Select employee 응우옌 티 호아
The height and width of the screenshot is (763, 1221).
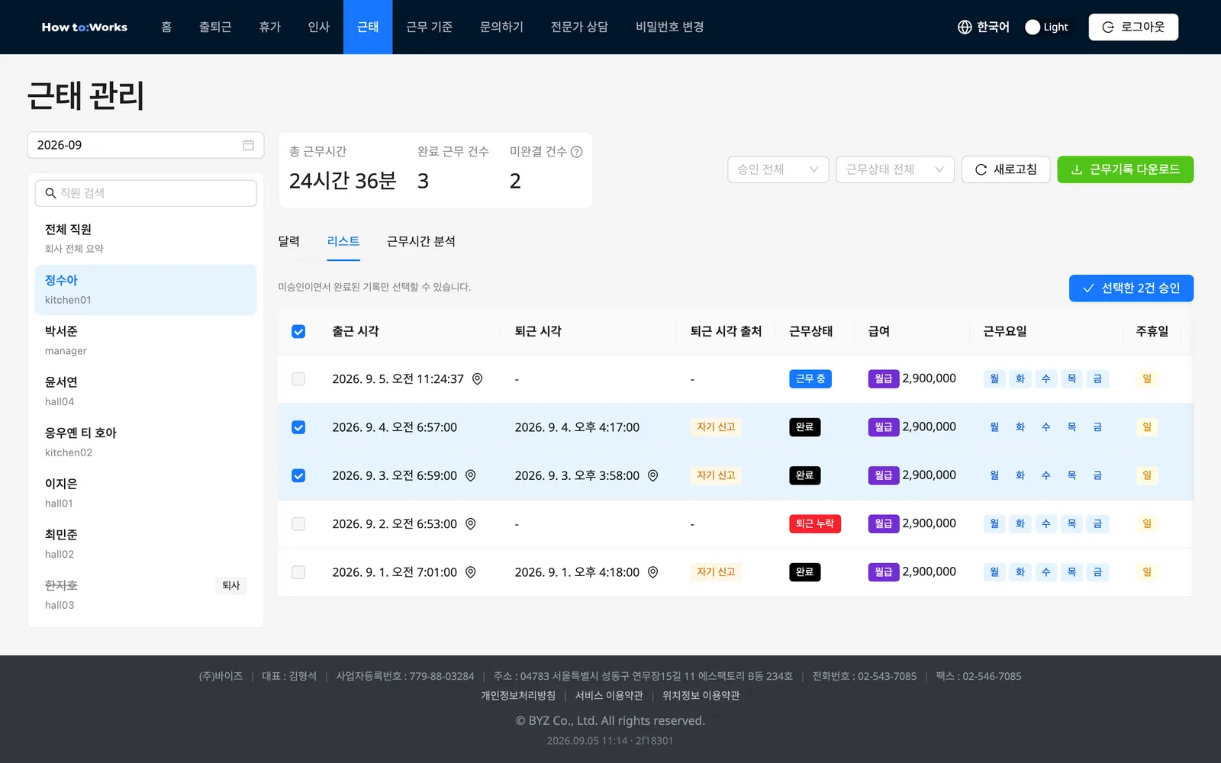tap(146, 442)
